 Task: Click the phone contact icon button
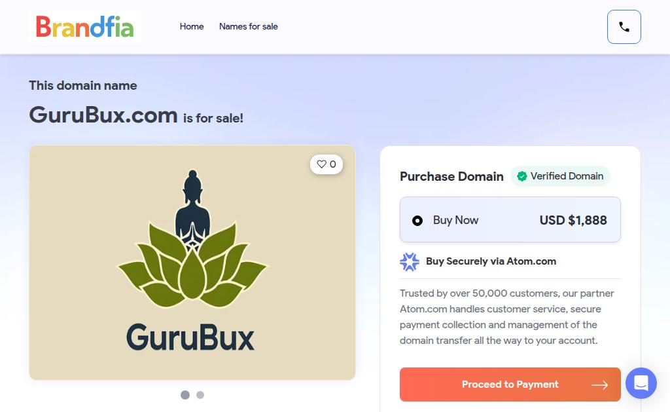click(x=624, y=27)
